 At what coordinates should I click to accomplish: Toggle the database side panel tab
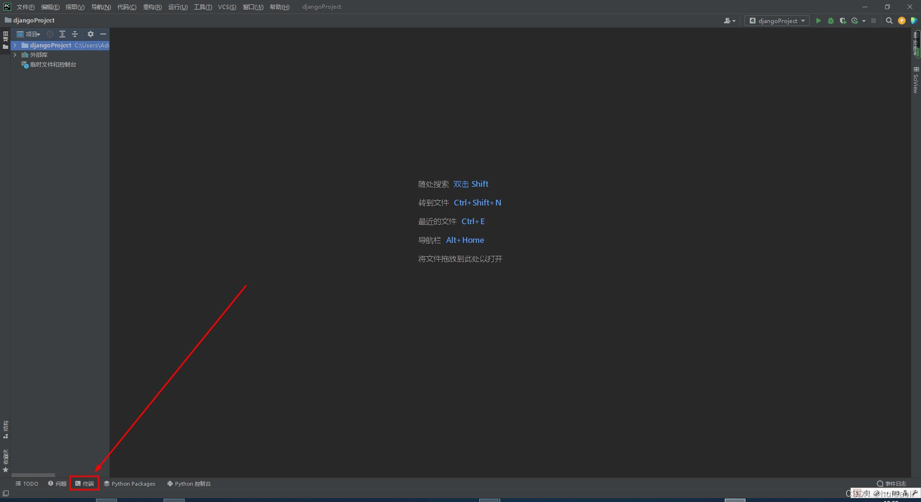click(916, 45)
